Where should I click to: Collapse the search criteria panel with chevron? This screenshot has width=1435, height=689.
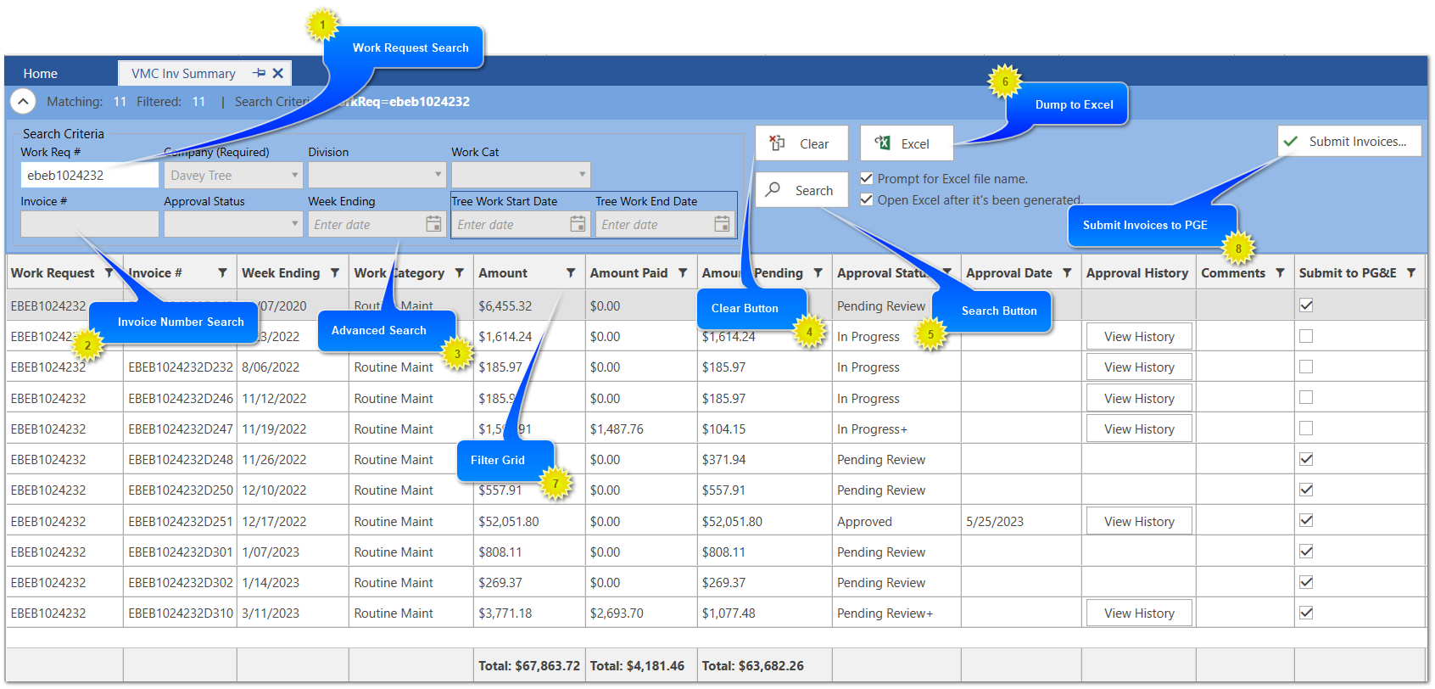(23, 102)
